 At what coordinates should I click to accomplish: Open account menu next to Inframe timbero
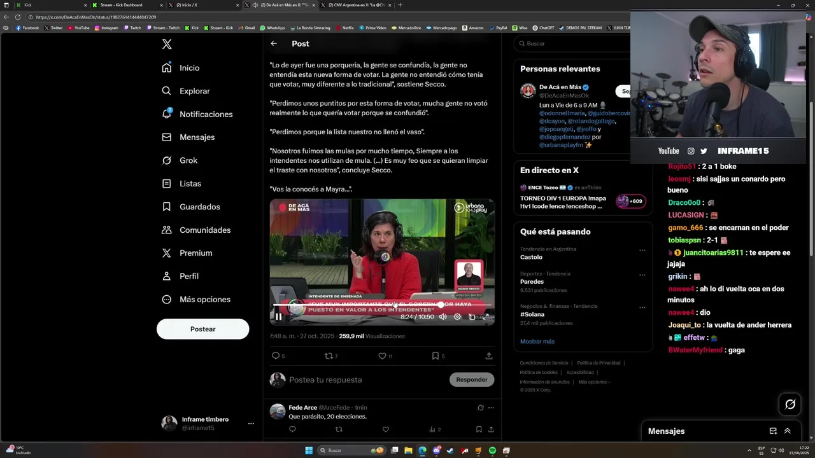click(x=251, y=424)
